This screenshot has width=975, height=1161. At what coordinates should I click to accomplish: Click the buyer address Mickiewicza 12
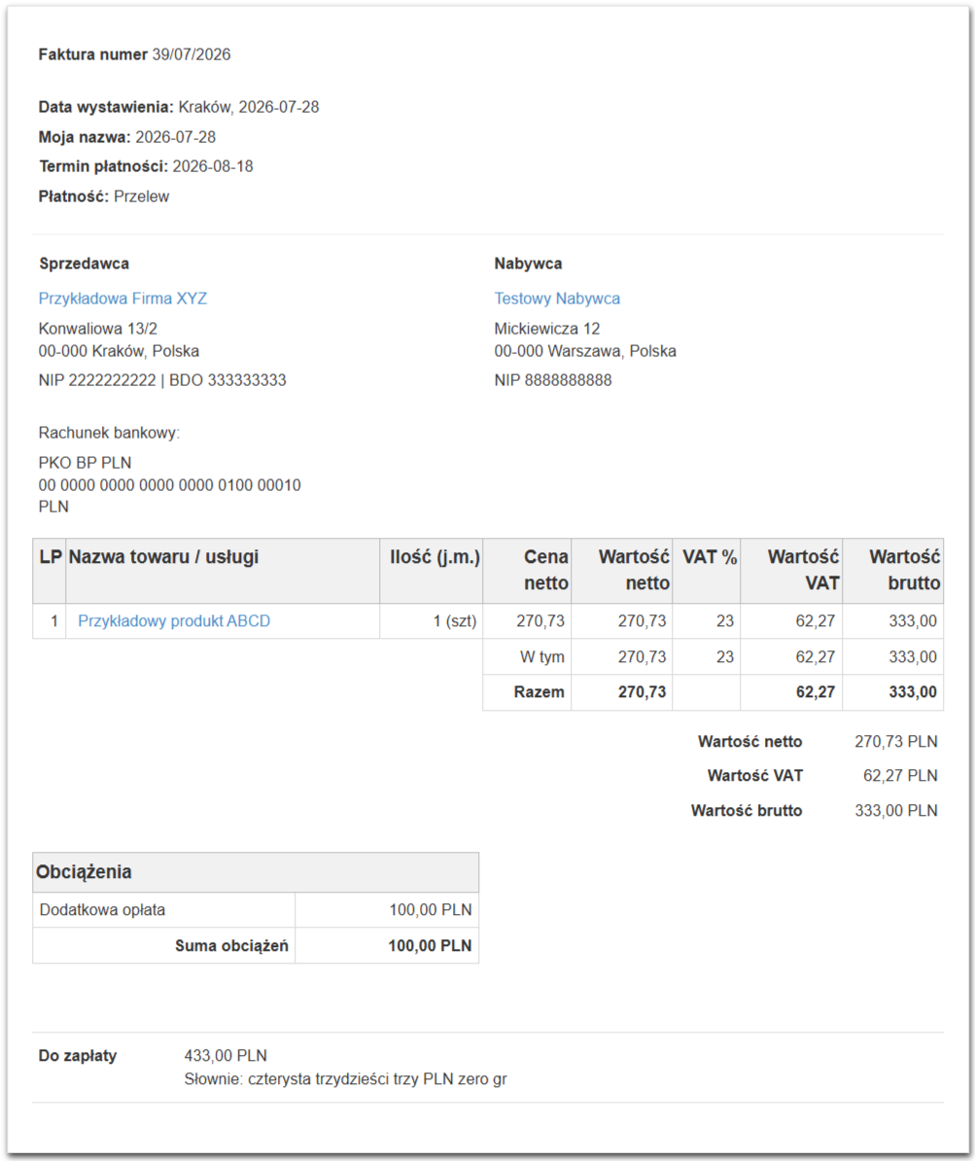(547, 329)
